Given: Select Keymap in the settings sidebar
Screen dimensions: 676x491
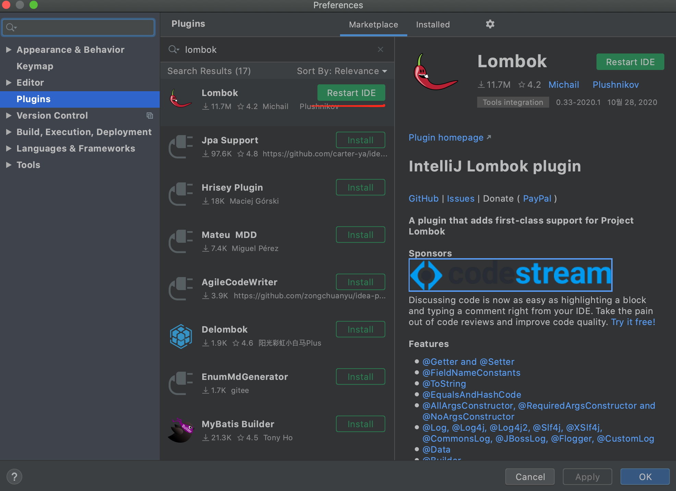Looking at the screenshot, I should pos(35,66).
